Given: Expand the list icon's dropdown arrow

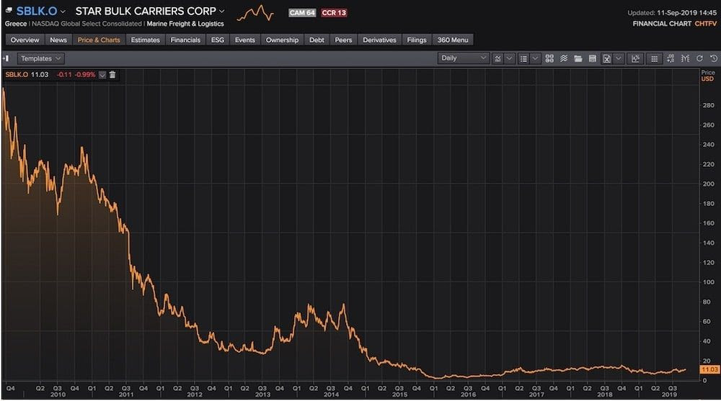Looking at the screenshot, I should 535,58.
